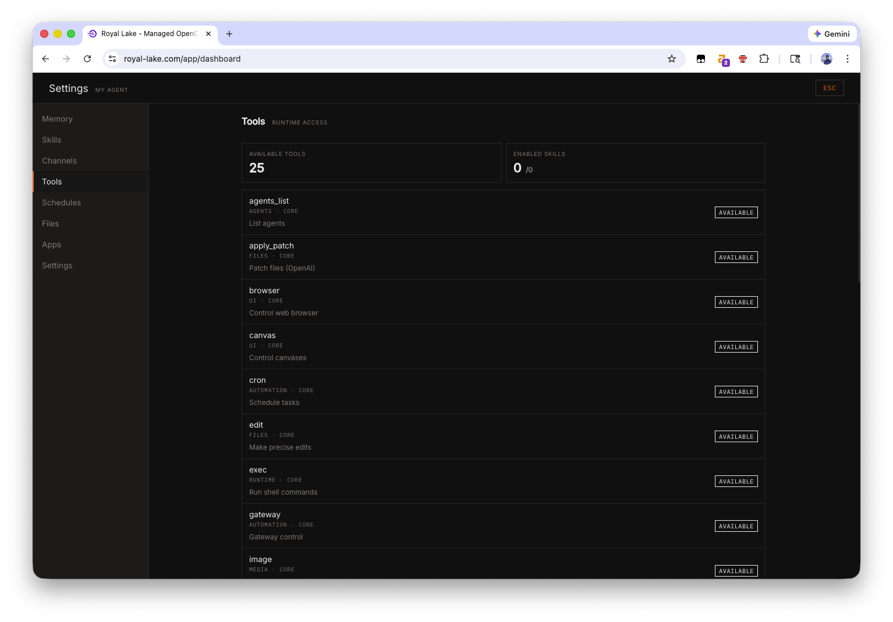Click the Enabled Skills count 0
The height and width of the screenshot is (622, 893).
click(x=518, y=168)
